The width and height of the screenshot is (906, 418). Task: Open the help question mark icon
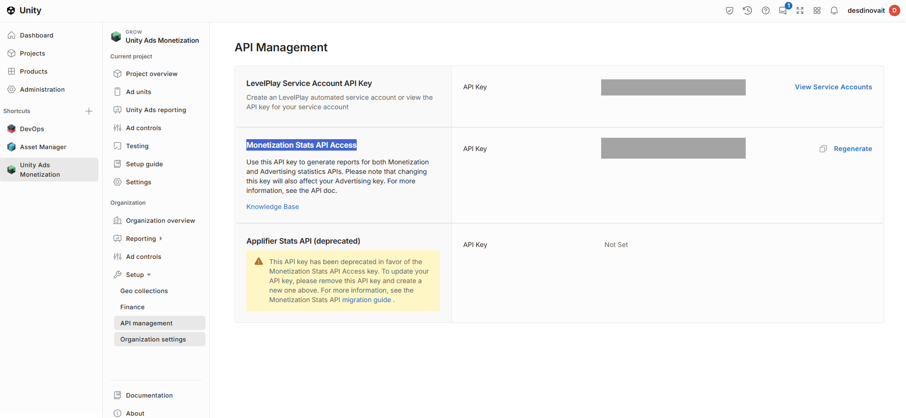tap(766, 10)
